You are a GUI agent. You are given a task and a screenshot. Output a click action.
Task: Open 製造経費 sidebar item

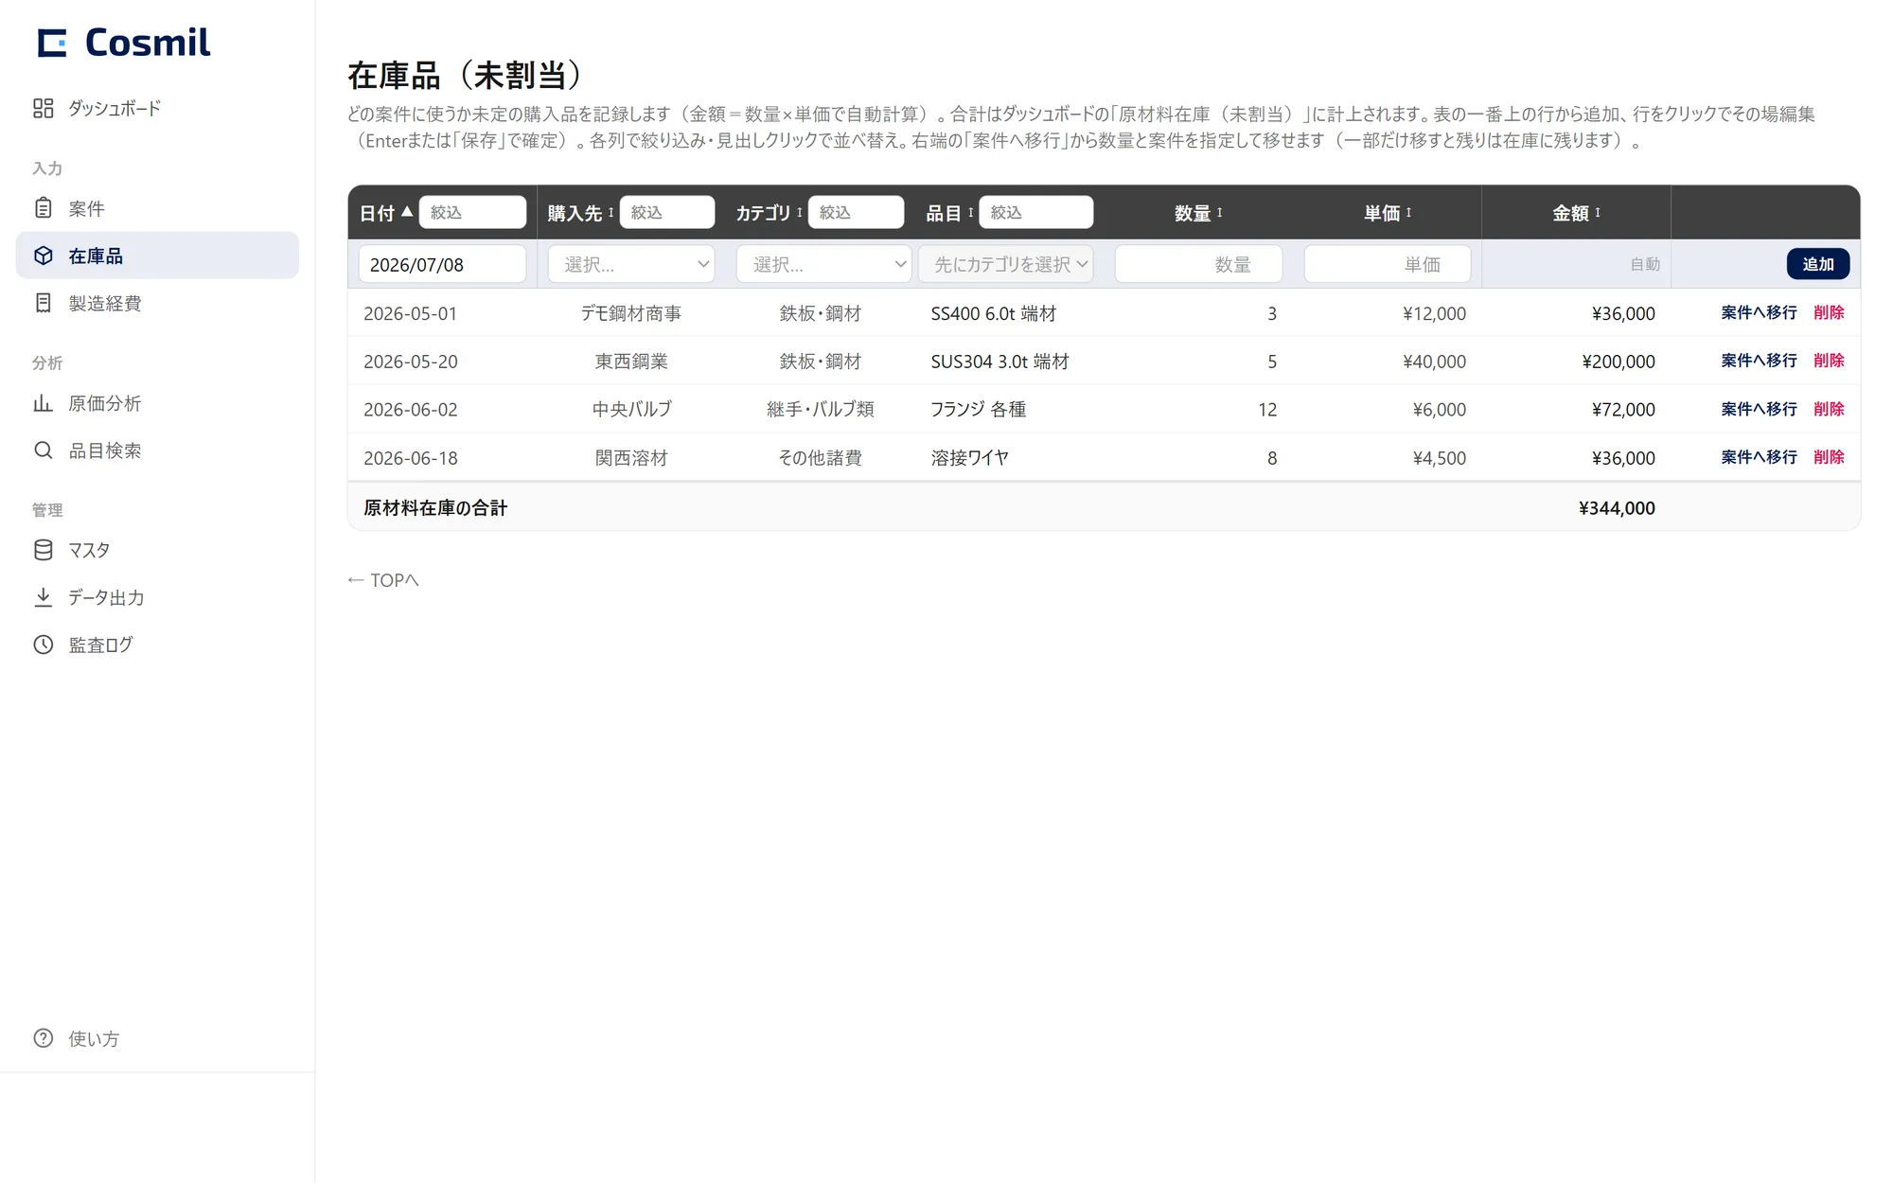[x=157, y=303]
